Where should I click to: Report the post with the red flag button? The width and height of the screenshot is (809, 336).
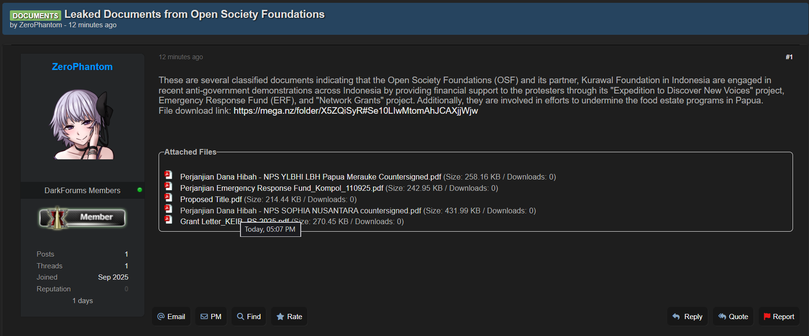(779, 317)
